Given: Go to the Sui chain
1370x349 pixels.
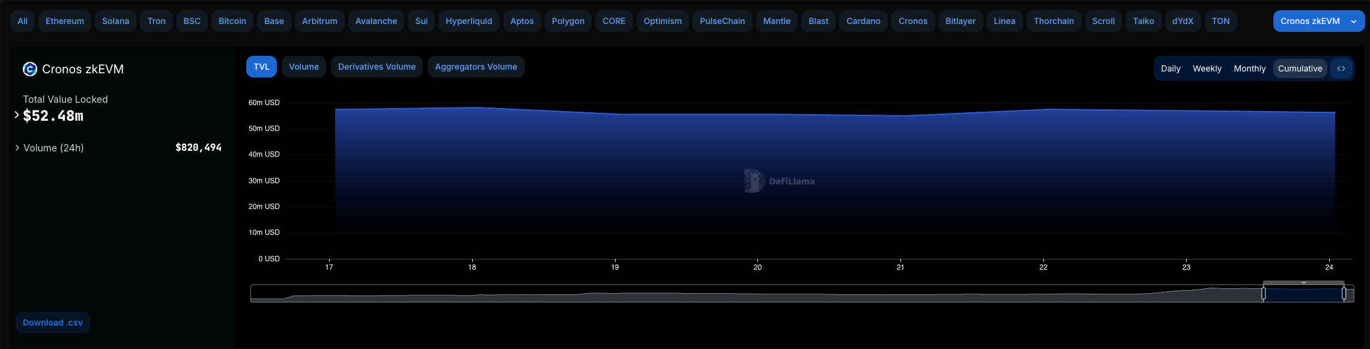Looking at the screenshot, I should (422, 21).
